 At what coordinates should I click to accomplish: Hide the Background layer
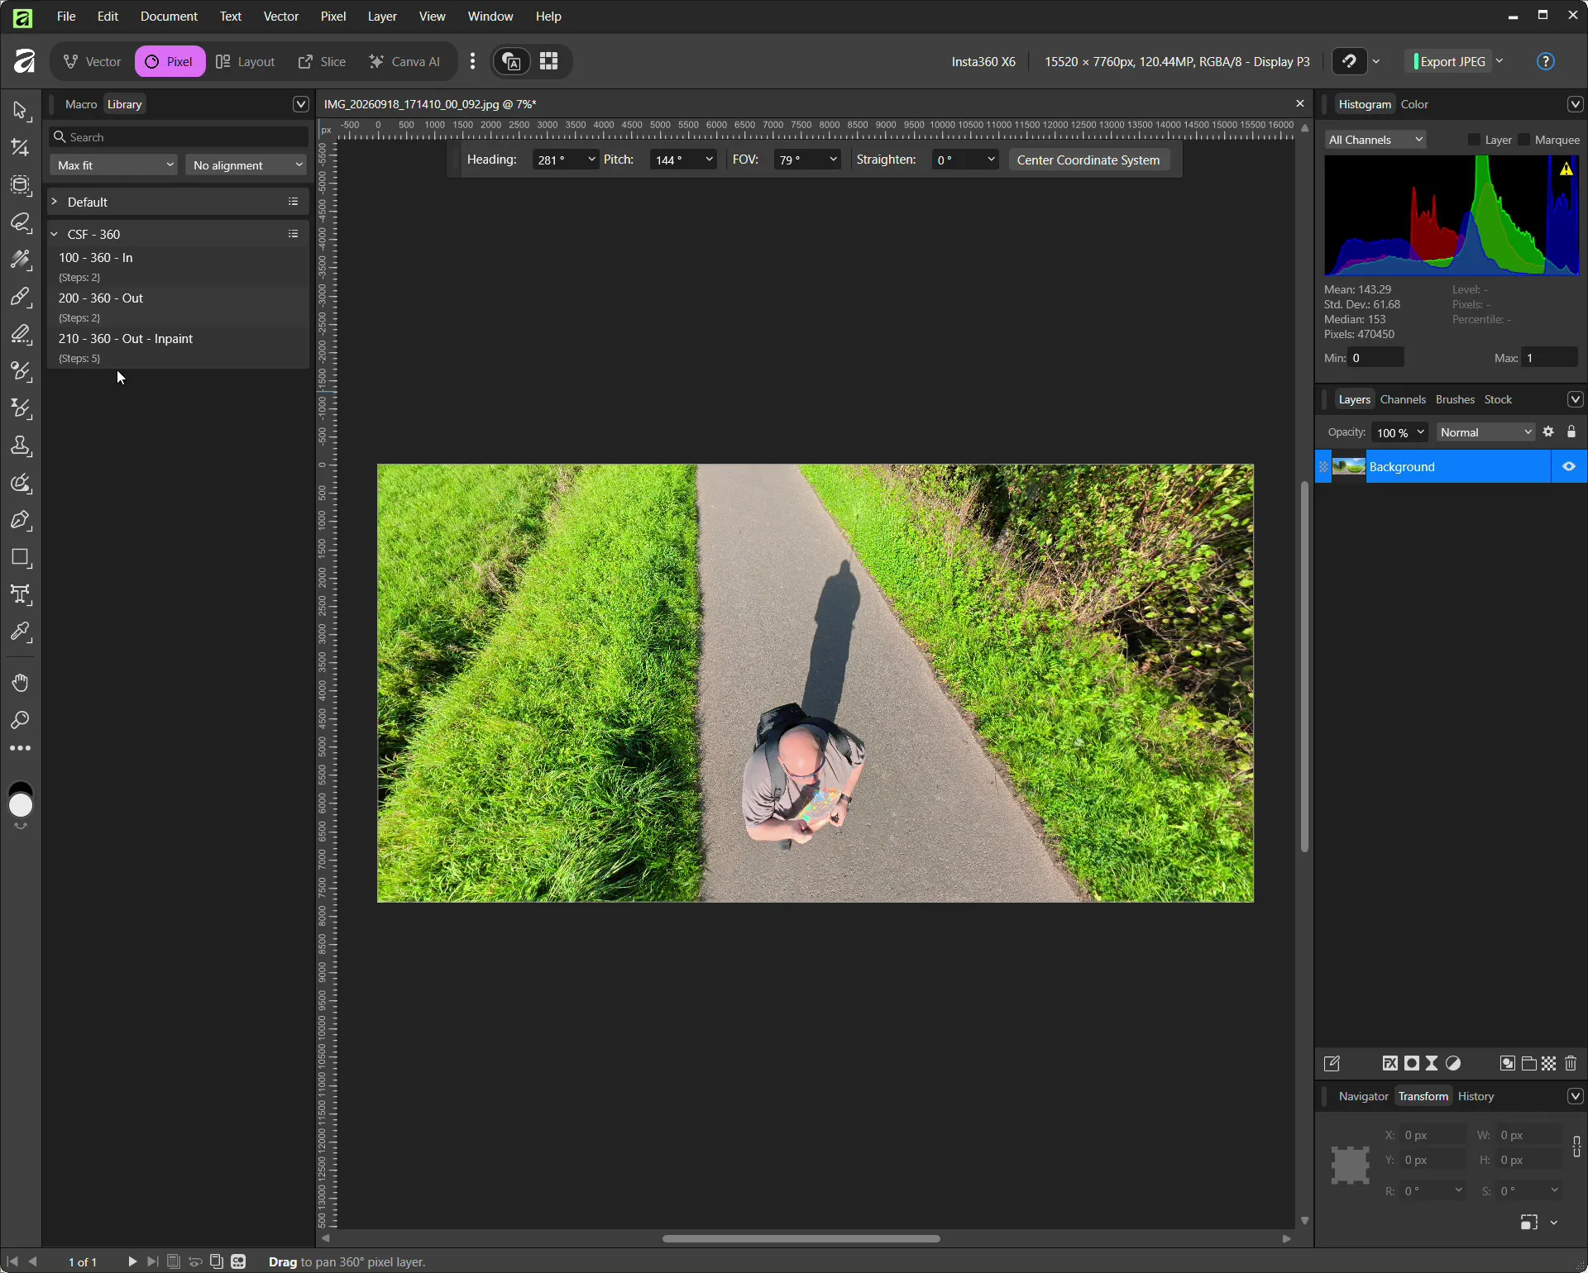(1569, 467)
